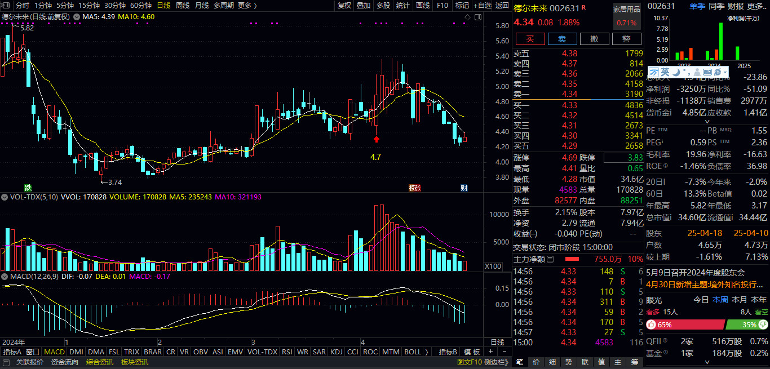Screen dimensions: 770x369
Task: Select the KDJ indicator tab
Action: pyautogui.click(x=336, y=352)
